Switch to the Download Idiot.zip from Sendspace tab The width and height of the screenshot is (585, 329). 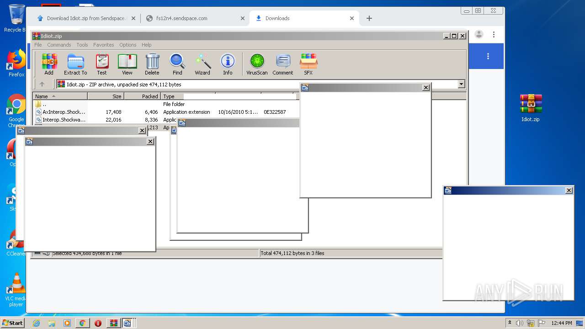tap(85, 18)
